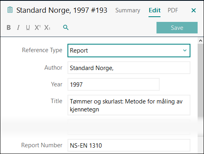Click the vertical scrollbar thumb
204x154 pixels.
click(200, 90)
